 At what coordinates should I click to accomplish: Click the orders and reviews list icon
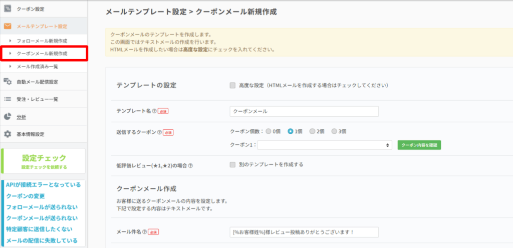coord(8,99)
